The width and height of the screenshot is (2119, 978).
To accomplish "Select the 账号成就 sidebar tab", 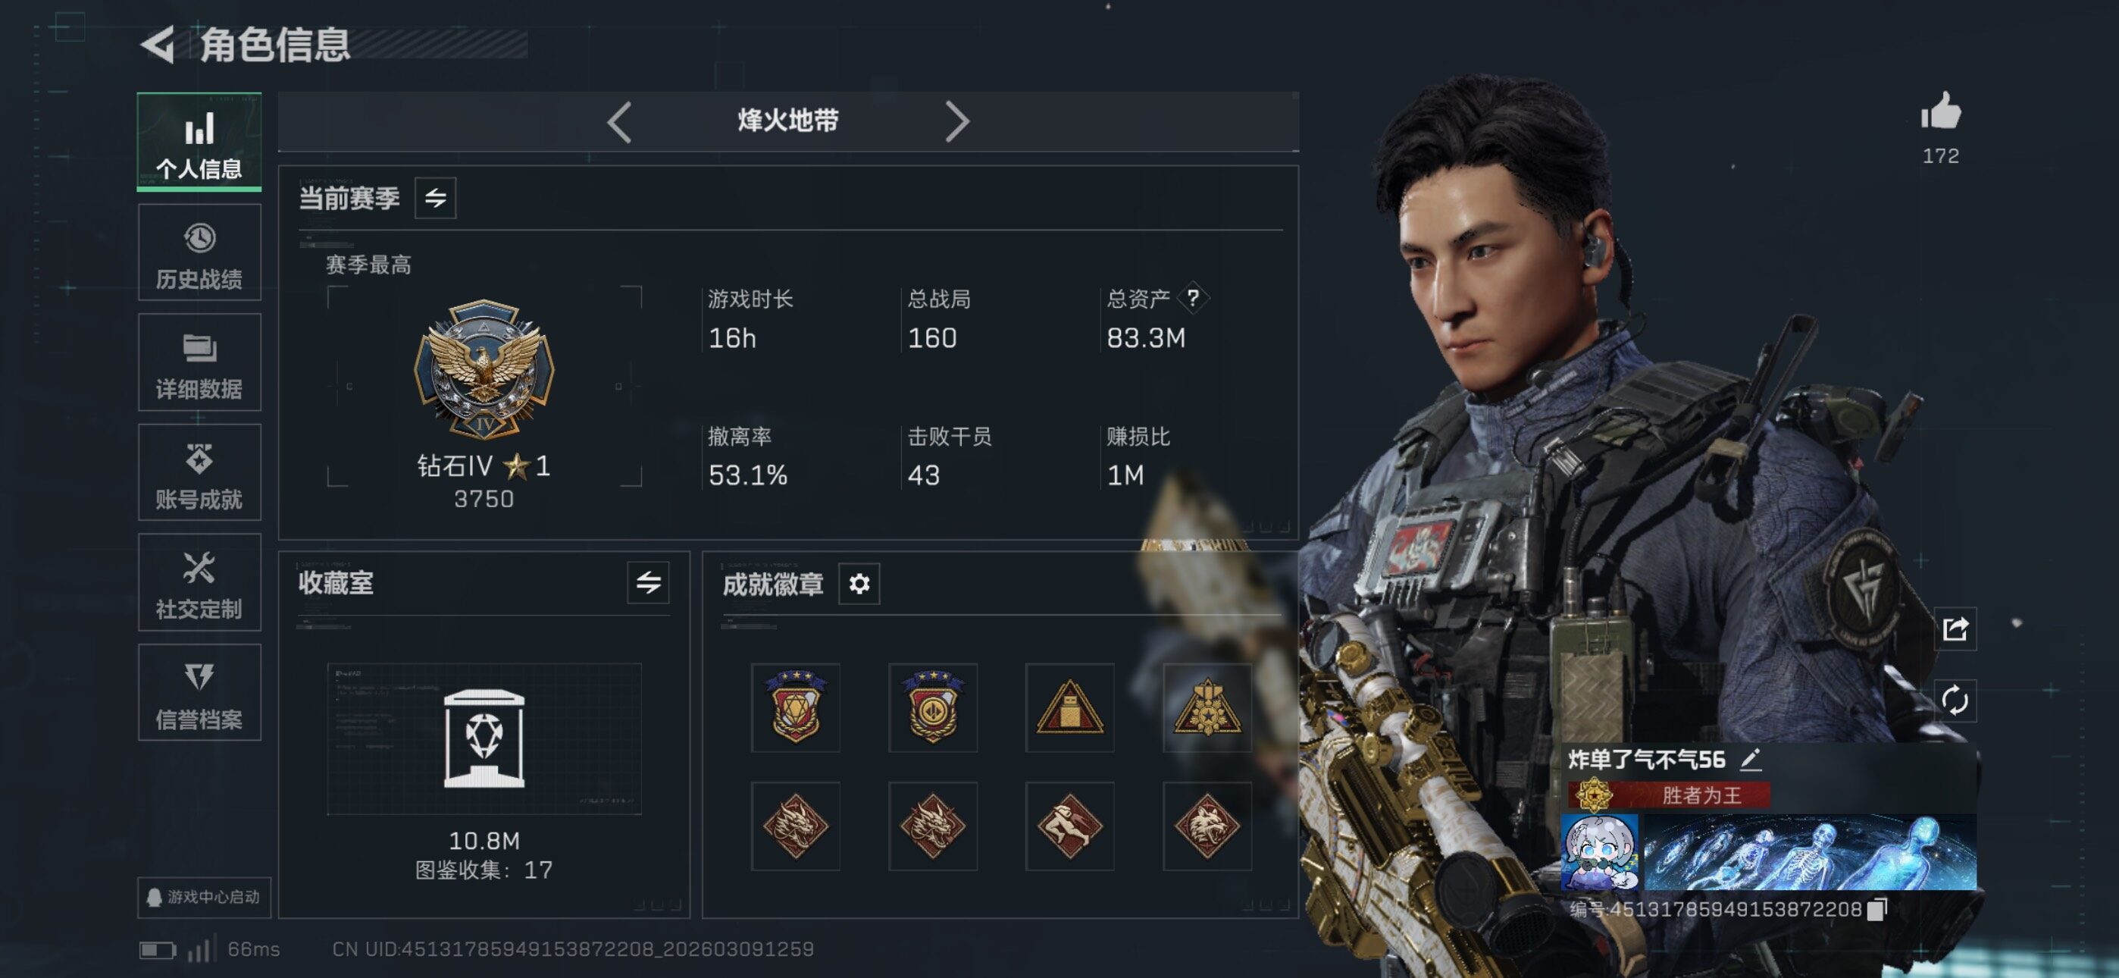I will [x=199, y=472].
